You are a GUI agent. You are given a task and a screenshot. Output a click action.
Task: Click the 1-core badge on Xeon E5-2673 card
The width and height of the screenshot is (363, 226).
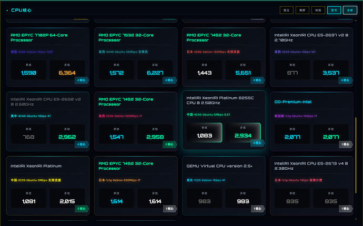coord(346,209)
